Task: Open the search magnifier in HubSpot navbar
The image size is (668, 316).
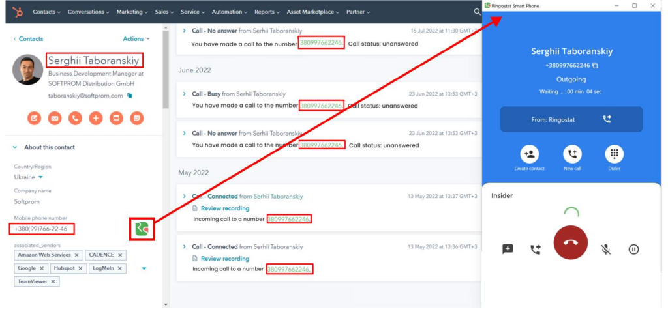Action: click(x=477, y=12)
